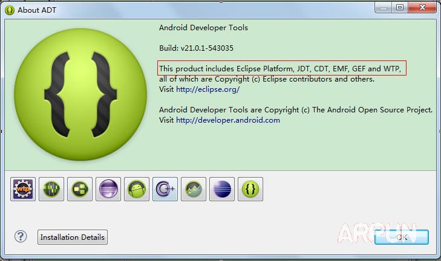Click the 'About ADT' title text
The width and height of the screenshot is (441, 261).
(x=37, y=10)
